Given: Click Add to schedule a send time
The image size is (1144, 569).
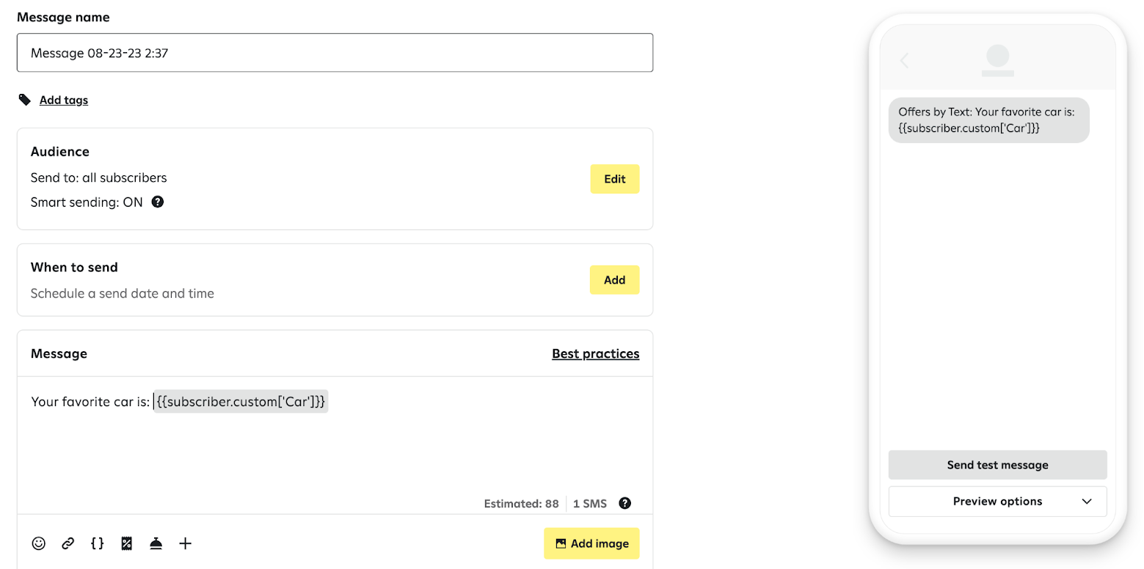Looking at the screenshot, I should pos(614,280).
